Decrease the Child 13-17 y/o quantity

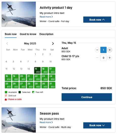pyautogui.click(x=97, y=58)
